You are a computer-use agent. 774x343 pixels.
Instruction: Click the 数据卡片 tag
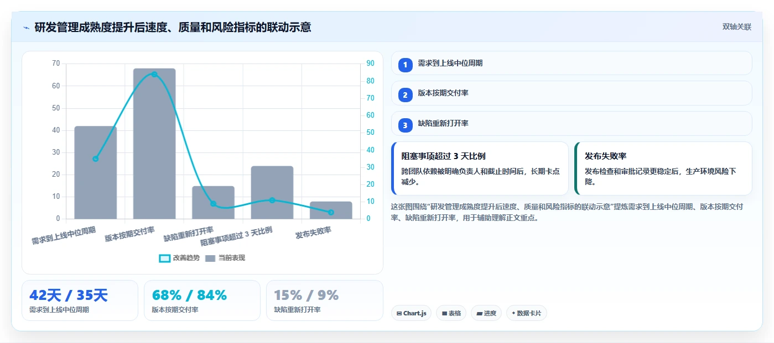[526, 313]
